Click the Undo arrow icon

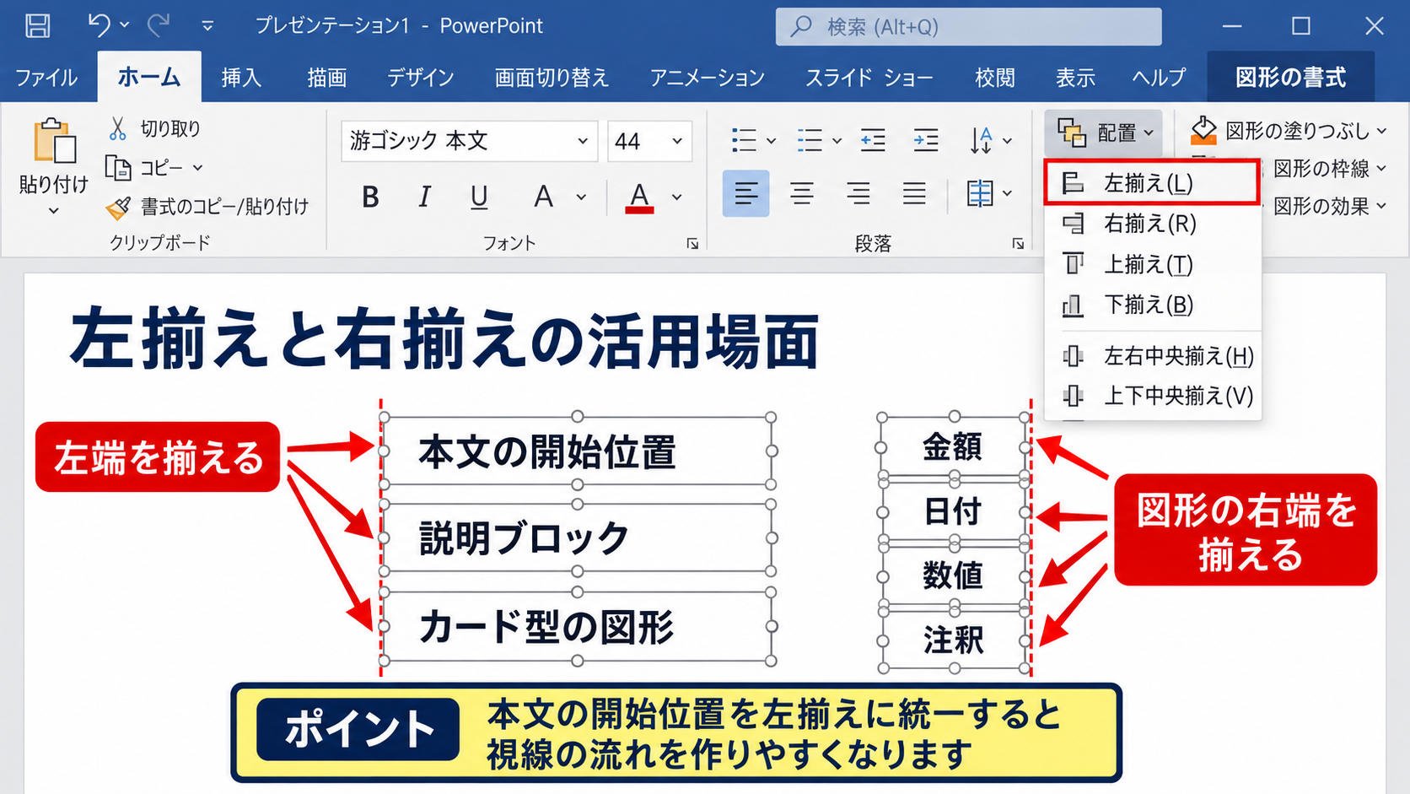coord(99,25)
